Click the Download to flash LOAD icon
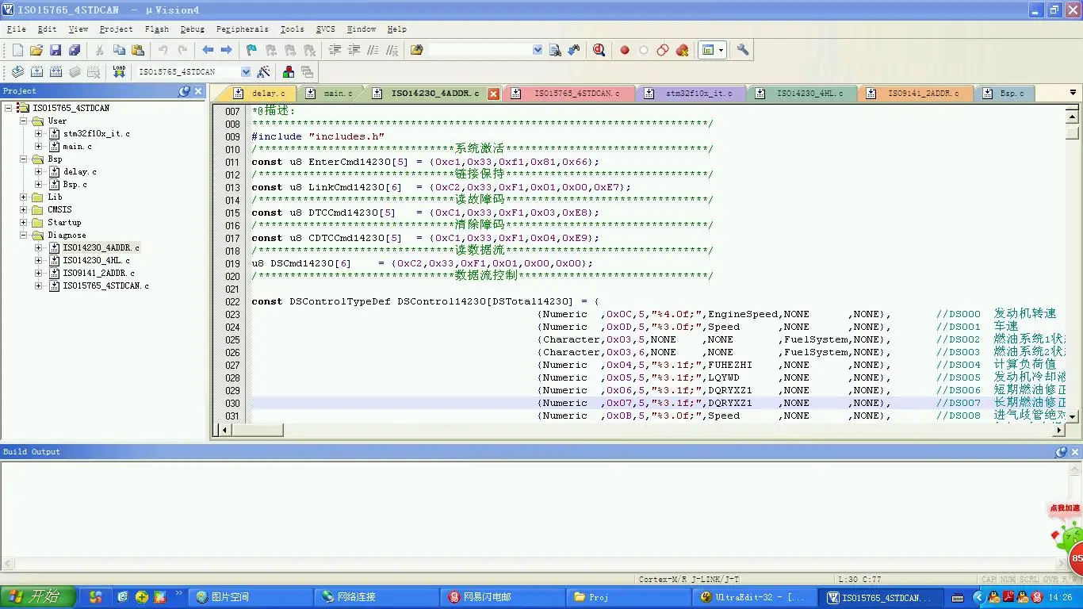 [x=119, y=71]
